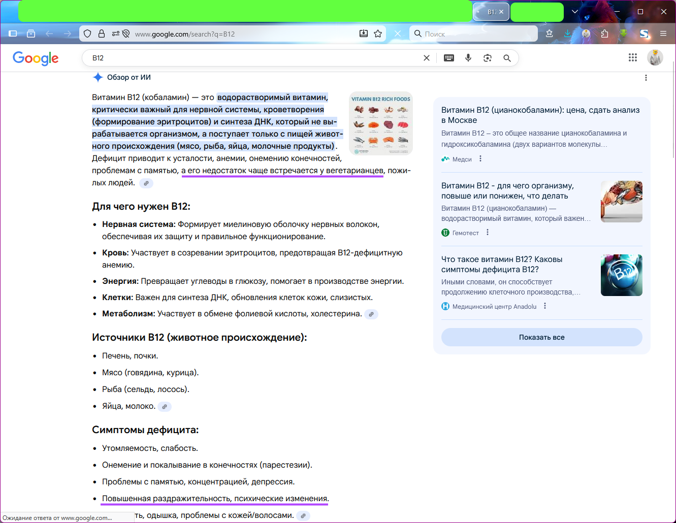676x523 pixels.
Task: Click the 'Симптомы дефицита:' heading
Action: pyautogui.click(x=145, y=430)
